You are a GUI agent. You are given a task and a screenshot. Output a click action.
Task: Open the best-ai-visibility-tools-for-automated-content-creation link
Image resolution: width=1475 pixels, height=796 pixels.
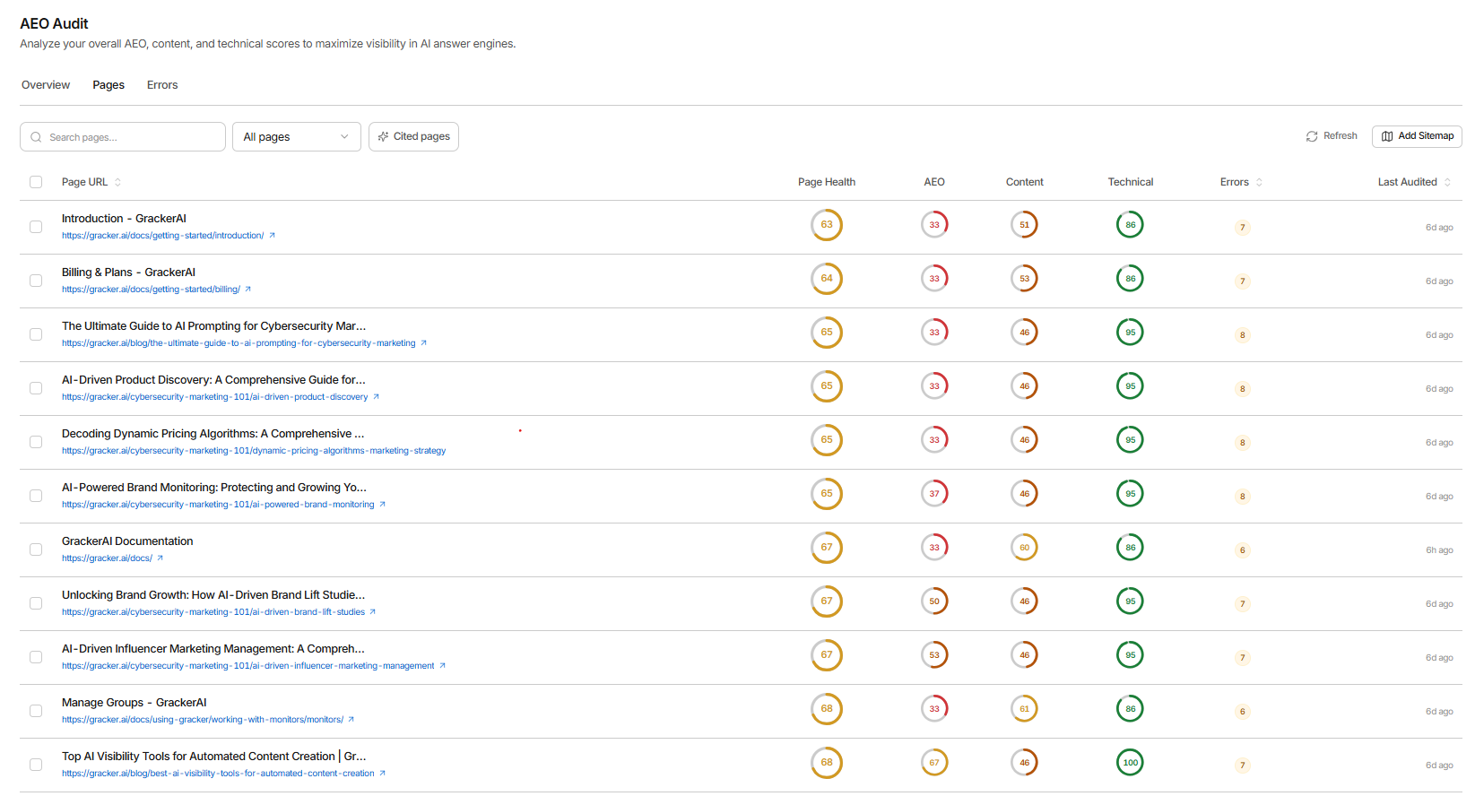(218, 774)
